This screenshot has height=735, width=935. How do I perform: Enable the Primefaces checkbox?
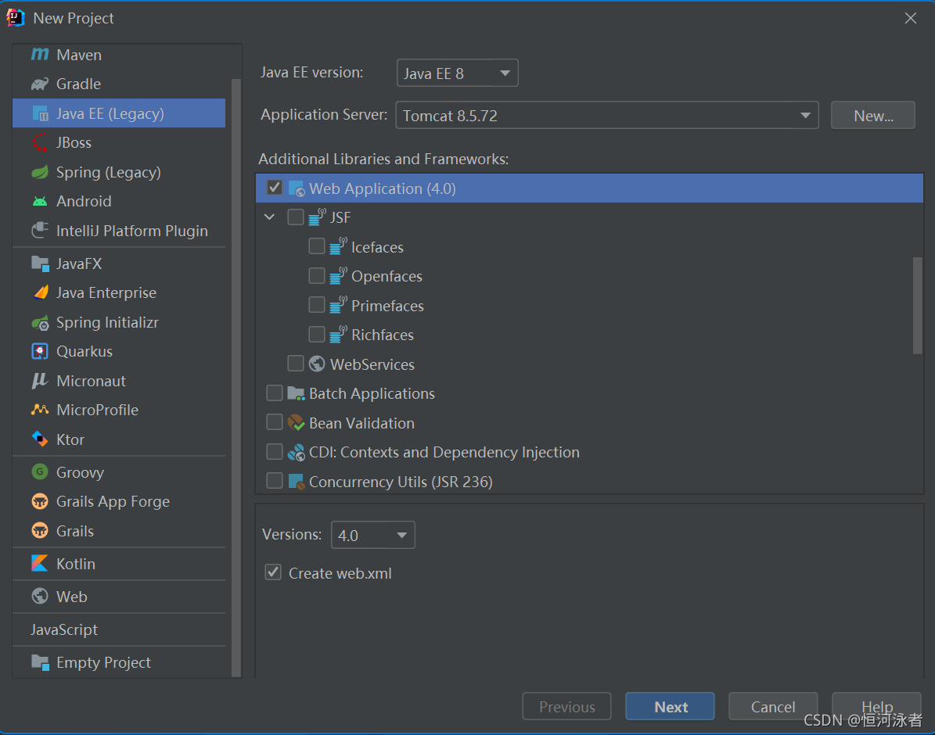click(317, 305)
